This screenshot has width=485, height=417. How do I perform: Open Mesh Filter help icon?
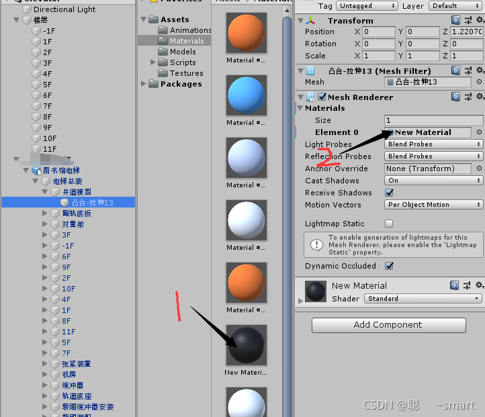(x=455, y=71)
